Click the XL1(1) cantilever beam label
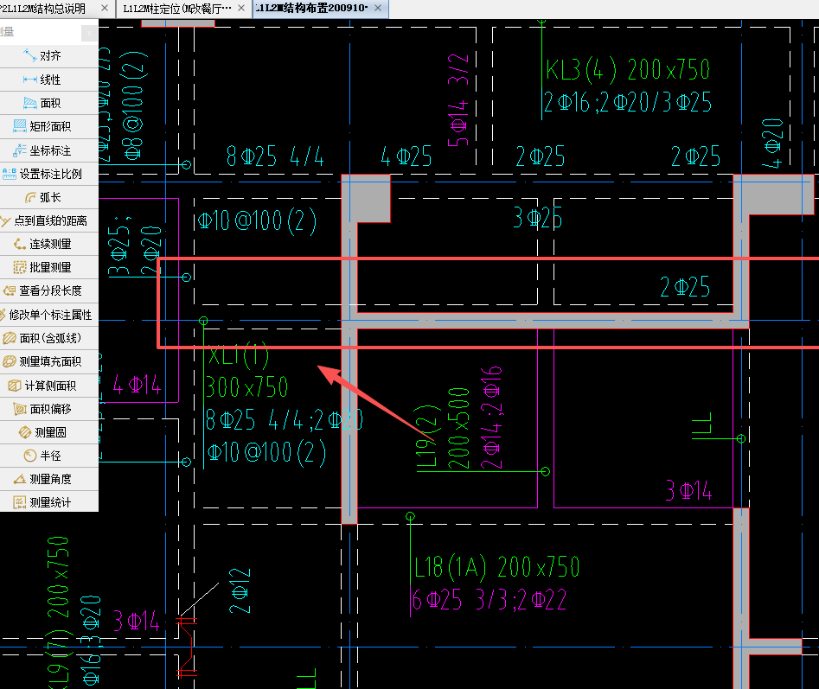The image size is (819, 689). pos(238,355)
